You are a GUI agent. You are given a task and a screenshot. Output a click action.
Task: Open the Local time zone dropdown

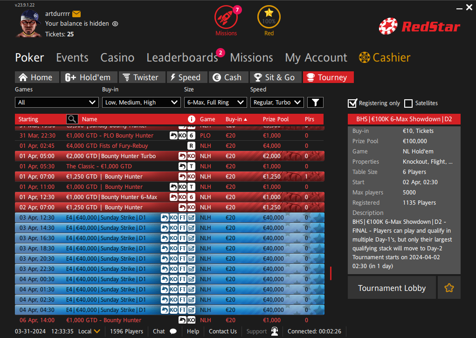[89, 331]
